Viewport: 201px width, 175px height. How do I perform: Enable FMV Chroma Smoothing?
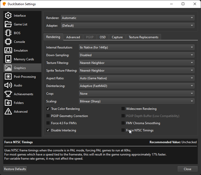(123, 123)
